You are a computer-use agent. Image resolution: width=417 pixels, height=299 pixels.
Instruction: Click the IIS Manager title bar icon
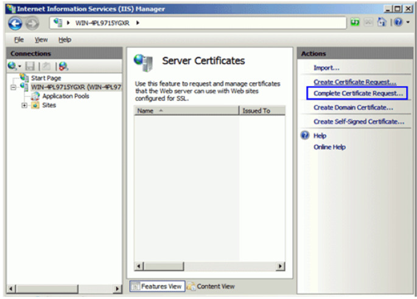tap(11, 9)
